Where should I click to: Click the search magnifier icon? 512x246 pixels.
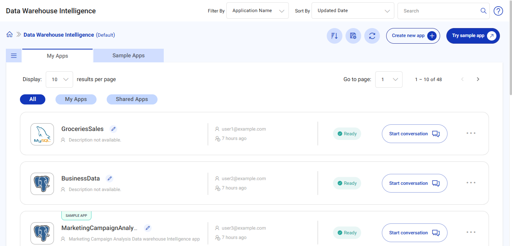coord(483,11)
